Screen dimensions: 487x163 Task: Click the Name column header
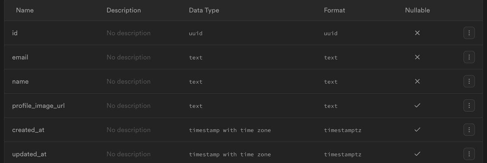point(25,10)
